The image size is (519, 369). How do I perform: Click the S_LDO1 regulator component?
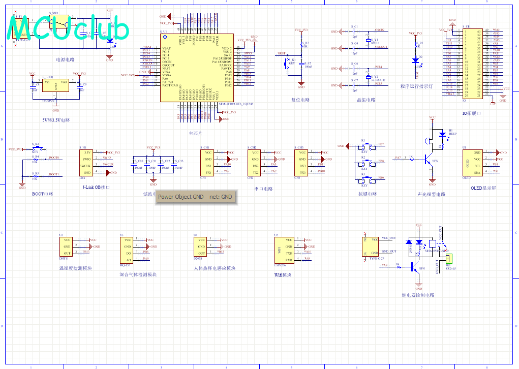pos(55,85)
